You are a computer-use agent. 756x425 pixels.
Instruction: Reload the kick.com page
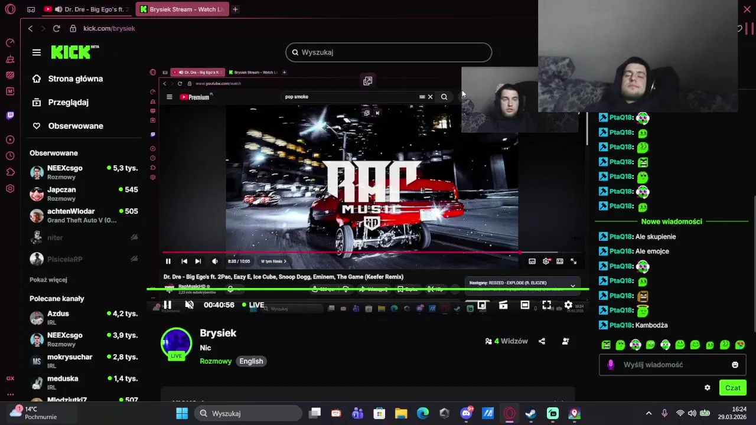coord(56,28)
